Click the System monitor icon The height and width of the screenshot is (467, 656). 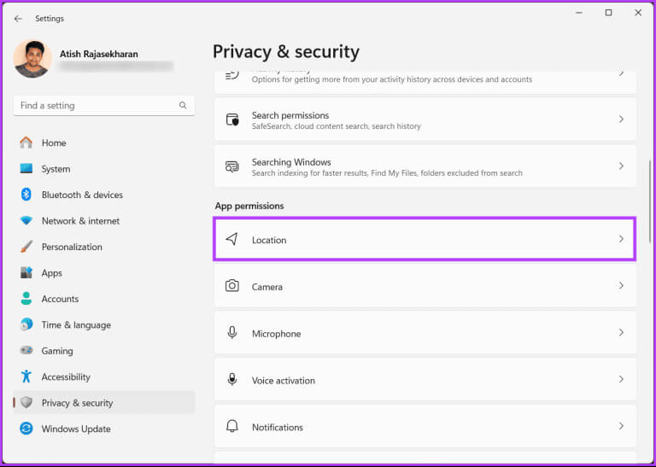tap(26, 169)
